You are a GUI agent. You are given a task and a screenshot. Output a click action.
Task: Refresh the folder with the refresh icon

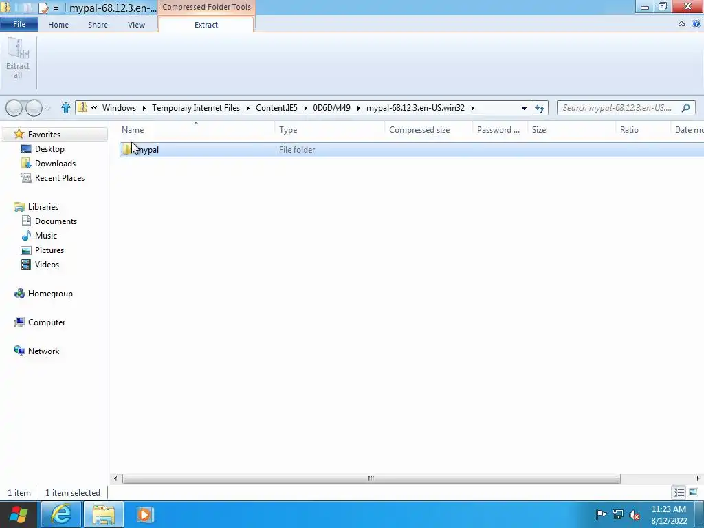coord(539,108)
